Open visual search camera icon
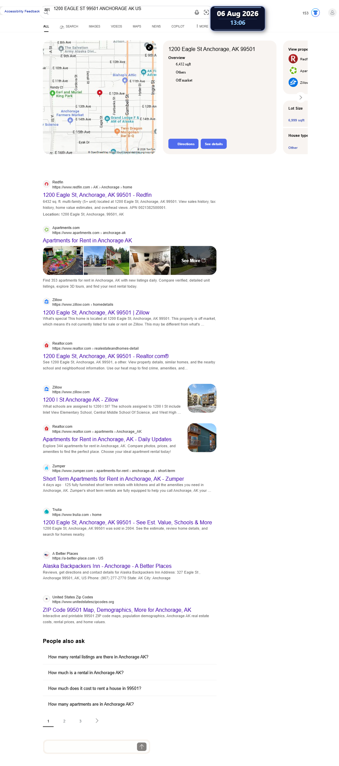 tap(206, 12)
